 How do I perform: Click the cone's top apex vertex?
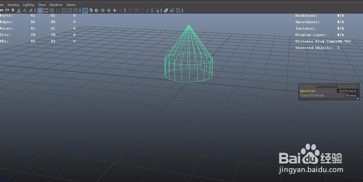tap(189, 25)
